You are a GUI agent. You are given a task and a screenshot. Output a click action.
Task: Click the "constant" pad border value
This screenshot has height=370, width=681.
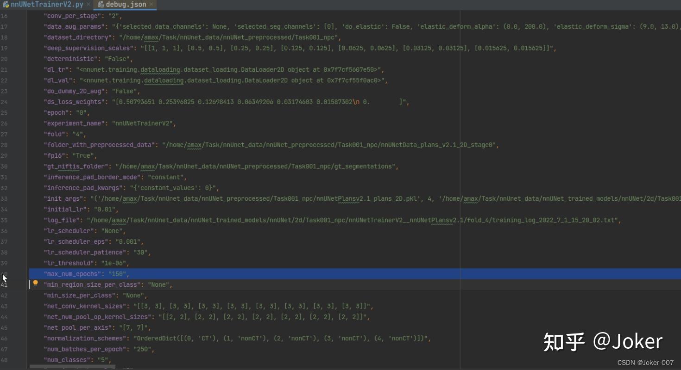(166, 177)
